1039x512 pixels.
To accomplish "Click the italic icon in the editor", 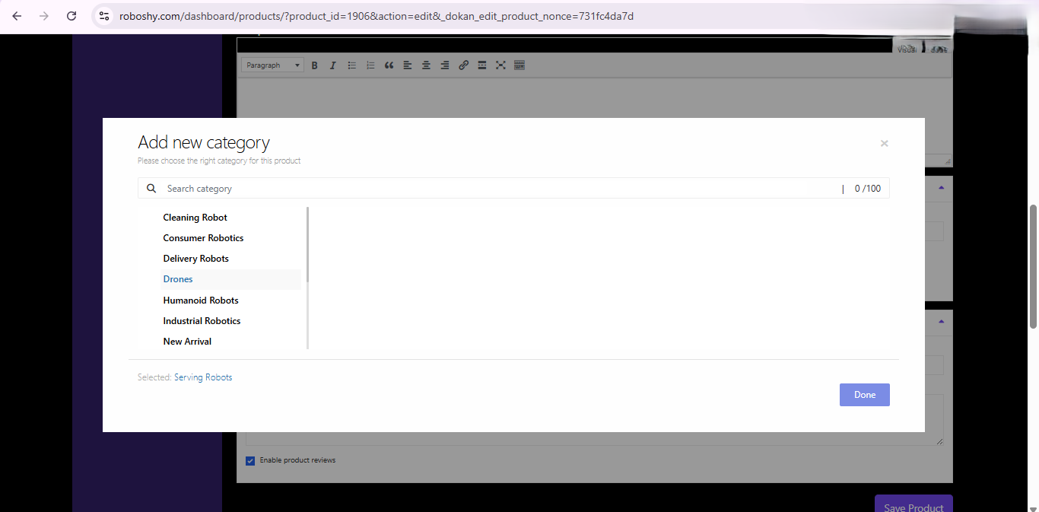I will [332, 65].
